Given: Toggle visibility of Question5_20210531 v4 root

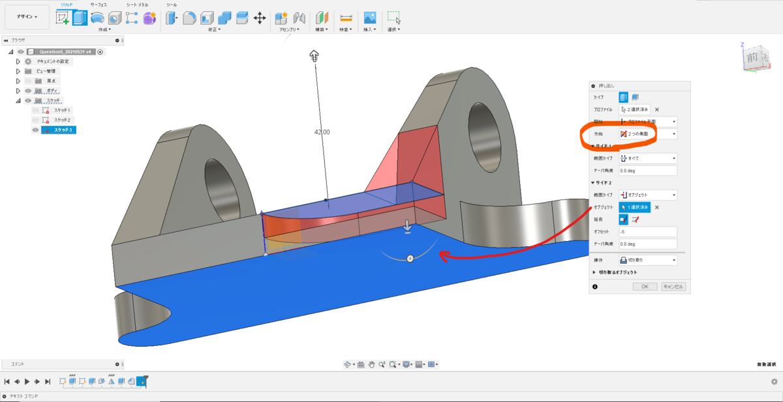Looking at the screenshot, I should tap(21, 51).
